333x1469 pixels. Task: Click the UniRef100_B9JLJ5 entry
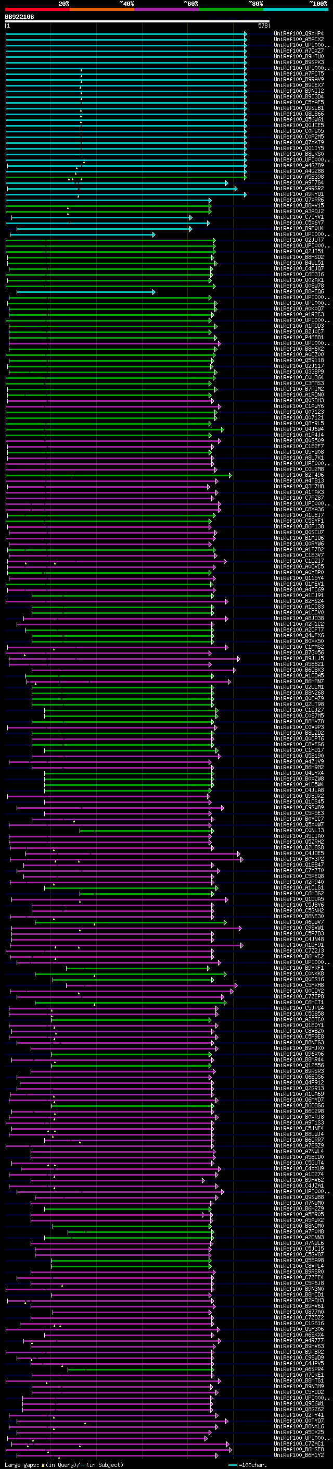(x=299, y=659)
